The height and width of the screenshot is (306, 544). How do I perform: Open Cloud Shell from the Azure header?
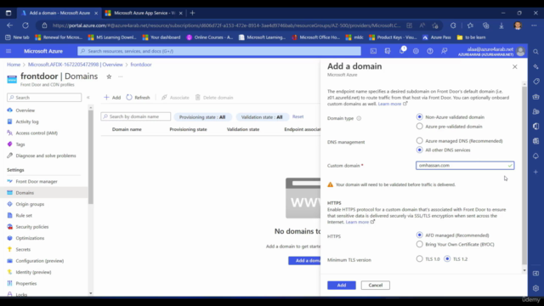click(x=373, y=51)
